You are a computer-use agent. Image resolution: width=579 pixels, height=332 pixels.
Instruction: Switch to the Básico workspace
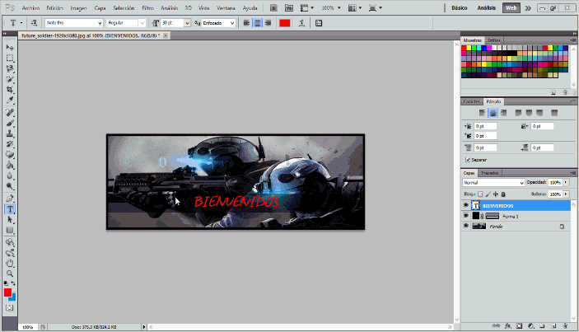coord(460,7)
